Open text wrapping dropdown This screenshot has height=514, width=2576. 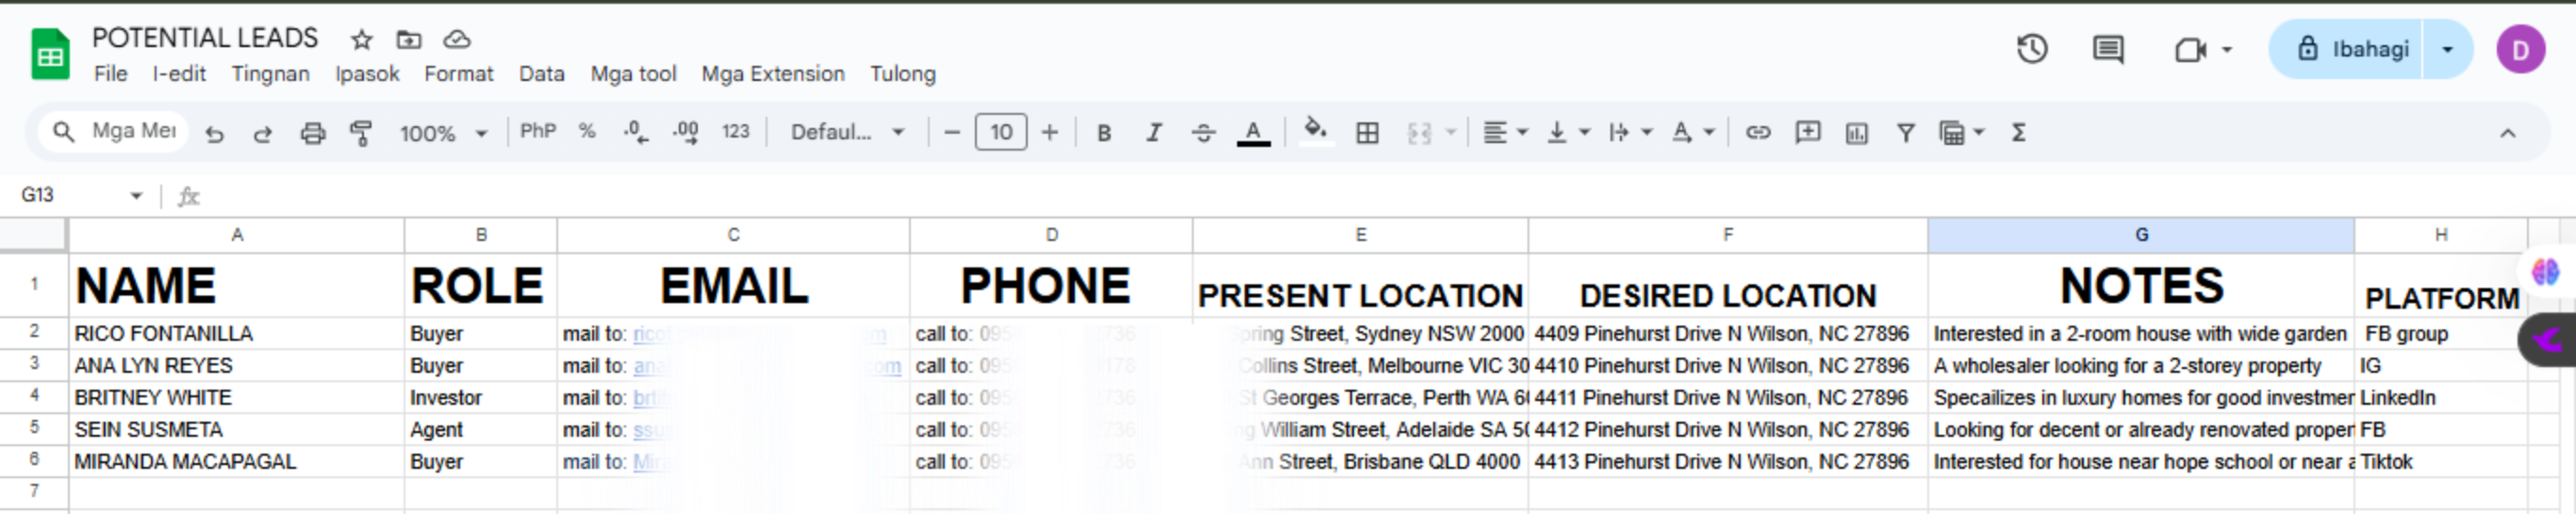1630,133
